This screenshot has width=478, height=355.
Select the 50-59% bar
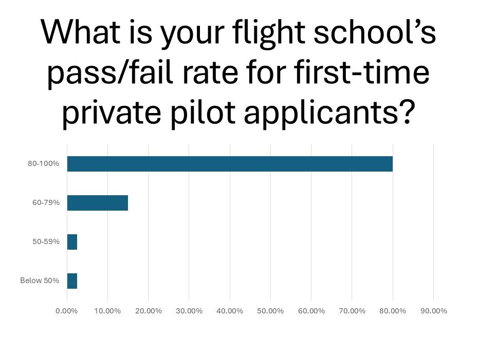(72, 242)
